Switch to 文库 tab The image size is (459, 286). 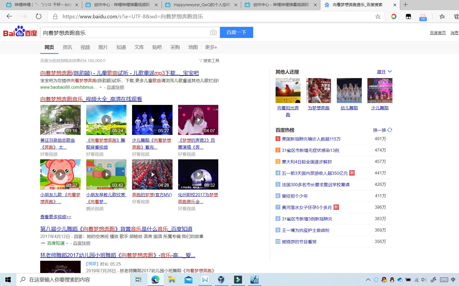[x=139, y=47]
